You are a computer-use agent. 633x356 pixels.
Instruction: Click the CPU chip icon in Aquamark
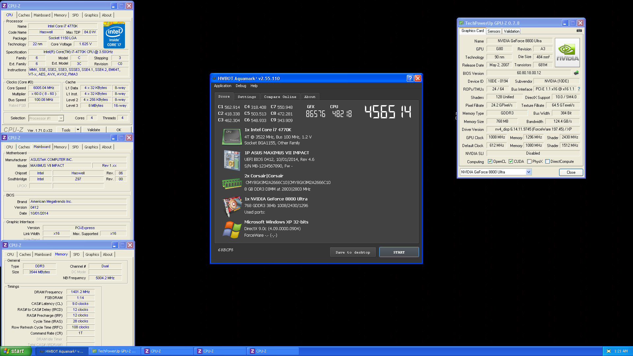(232, 137)
